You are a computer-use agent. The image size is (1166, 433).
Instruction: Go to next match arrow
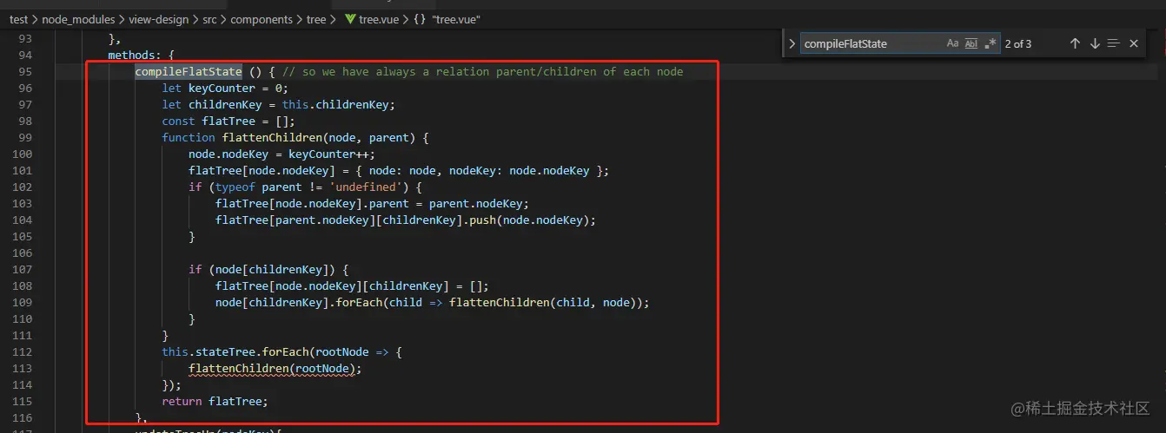[1095, 43]
